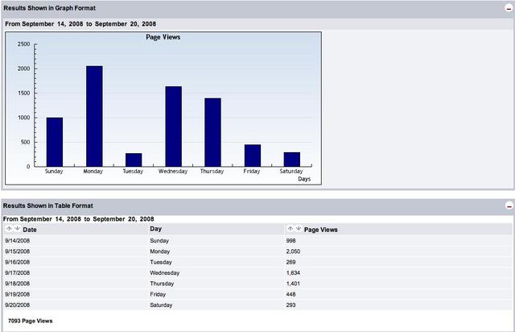Click the Page Views chart title
515x332 pixels.
pyautogui.click(x=163, y=37)
